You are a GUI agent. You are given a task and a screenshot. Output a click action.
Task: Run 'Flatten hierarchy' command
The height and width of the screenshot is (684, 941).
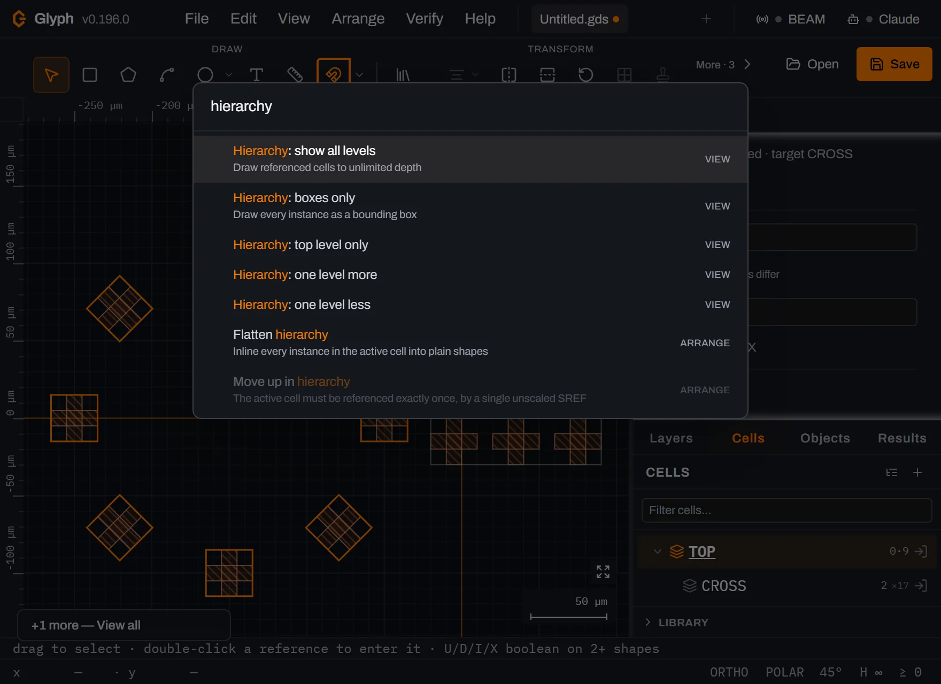(x=470, y=343)
